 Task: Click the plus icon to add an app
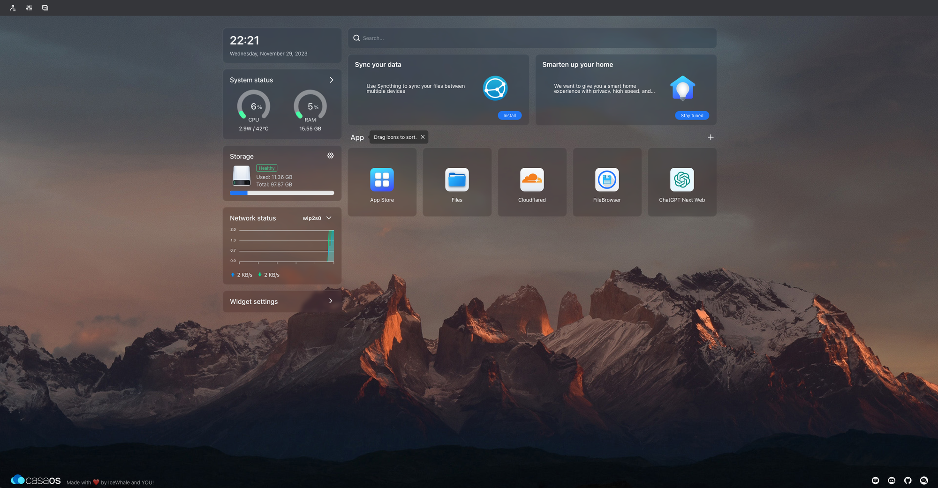[711, 137]
